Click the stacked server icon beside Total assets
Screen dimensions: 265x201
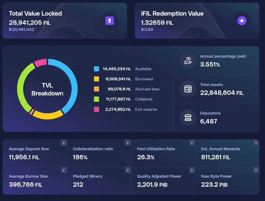(188, 89)
